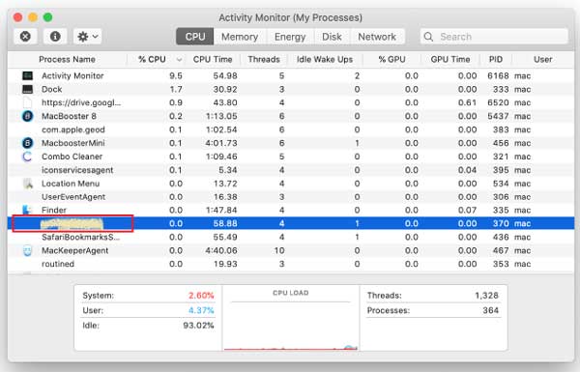Click PID 6168 cell
Screen dimensions: 580x372
click(x=498, y=75)
